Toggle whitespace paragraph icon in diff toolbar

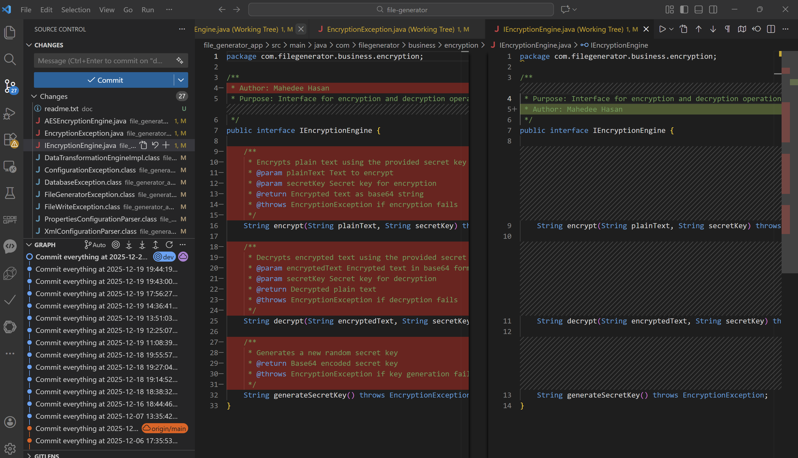(727, 29)
